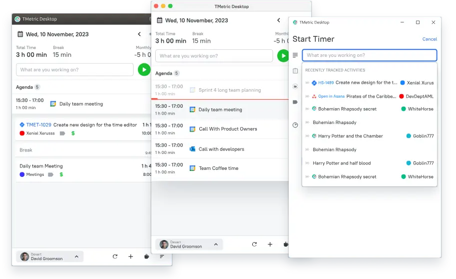Click the clock icon in Start Timer sidebar

click(295, 125)
